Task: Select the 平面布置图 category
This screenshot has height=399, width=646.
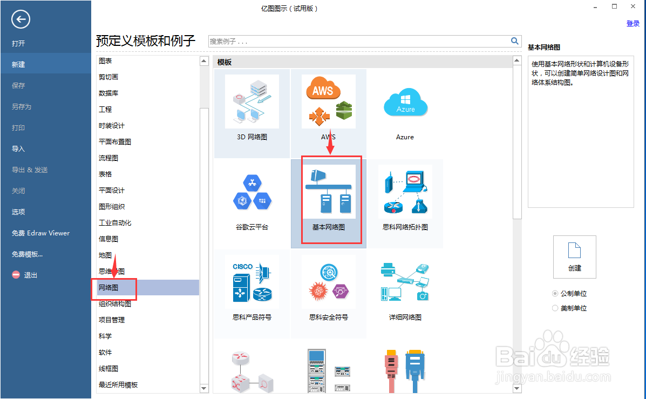Action: 115,141
